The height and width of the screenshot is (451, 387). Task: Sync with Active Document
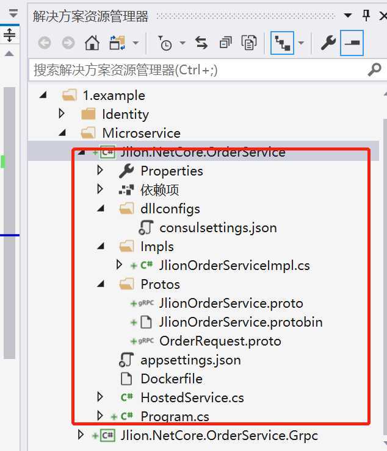(201, 43)
